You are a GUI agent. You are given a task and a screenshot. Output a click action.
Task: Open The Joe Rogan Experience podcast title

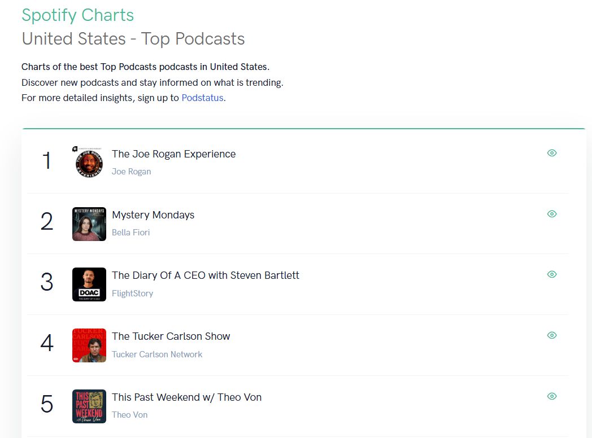tap(173, 154)
